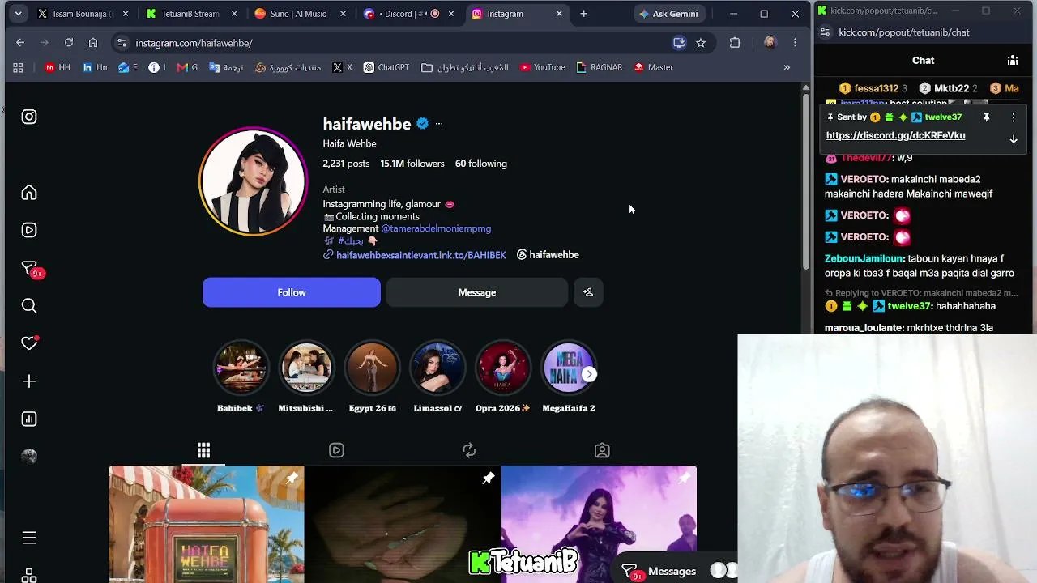
Task: Open the pinned Haifa Wehbe jukebox post
Action: pos(207,524)
